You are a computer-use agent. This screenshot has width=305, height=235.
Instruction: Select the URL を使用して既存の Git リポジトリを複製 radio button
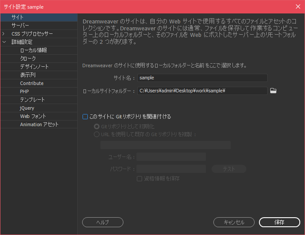[x=97, y=134]
